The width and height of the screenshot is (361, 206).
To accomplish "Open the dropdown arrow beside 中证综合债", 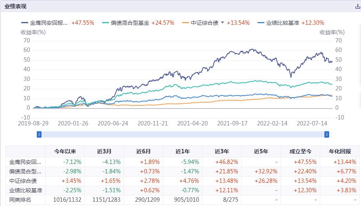I will (222, 22).
